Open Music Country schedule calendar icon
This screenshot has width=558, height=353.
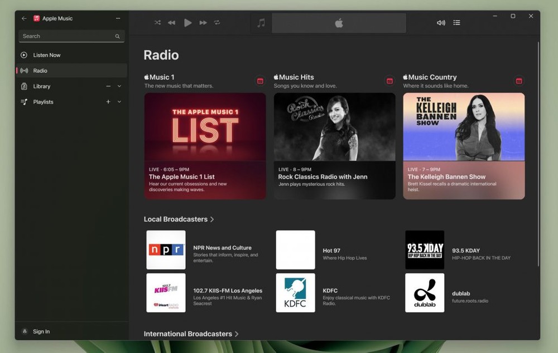point(519,81)
